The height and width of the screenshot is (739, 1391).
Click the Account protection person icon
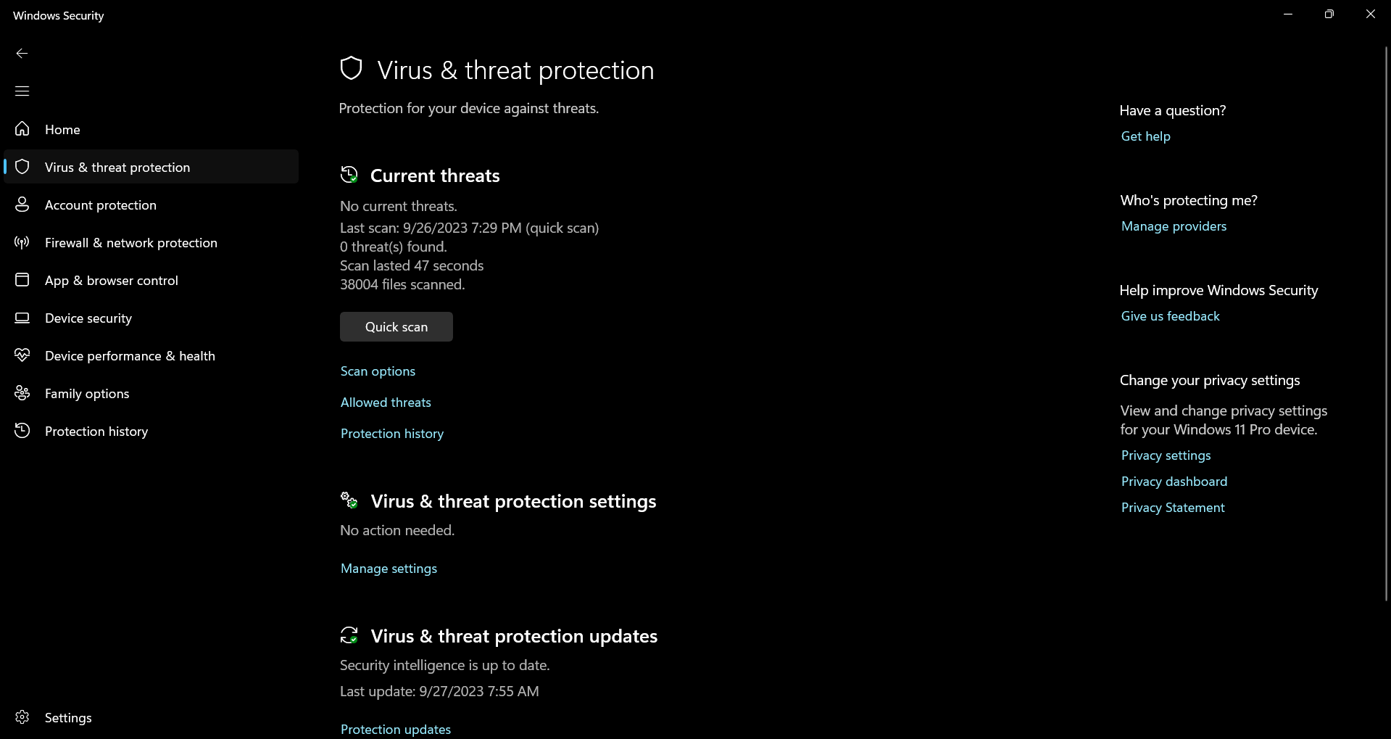tap(22, 205)
